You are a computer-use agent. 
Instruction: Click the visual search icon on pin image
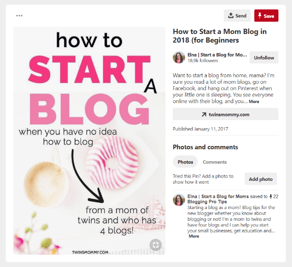point(156,245)
